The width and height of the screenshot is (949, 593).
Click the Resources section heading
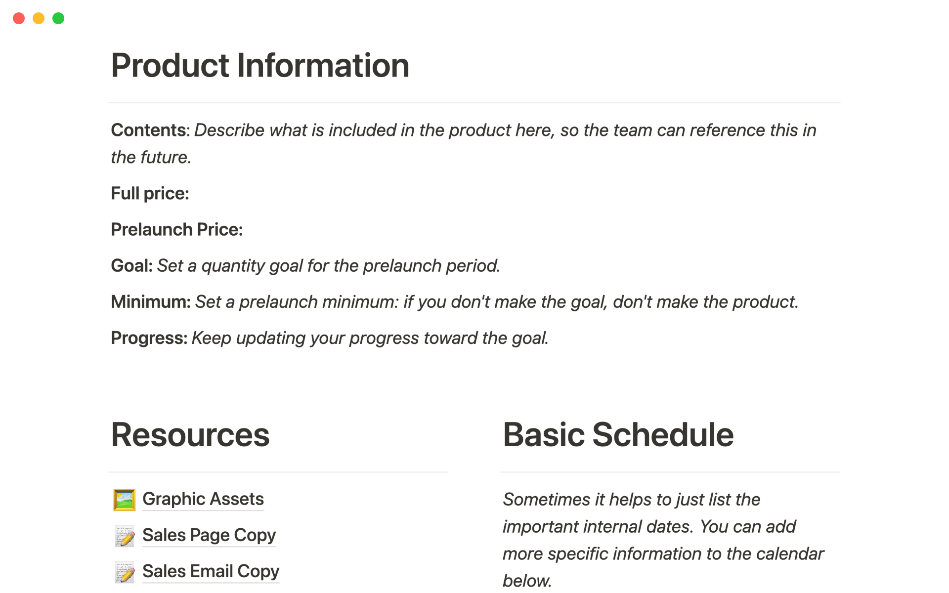tap(190, 435)
